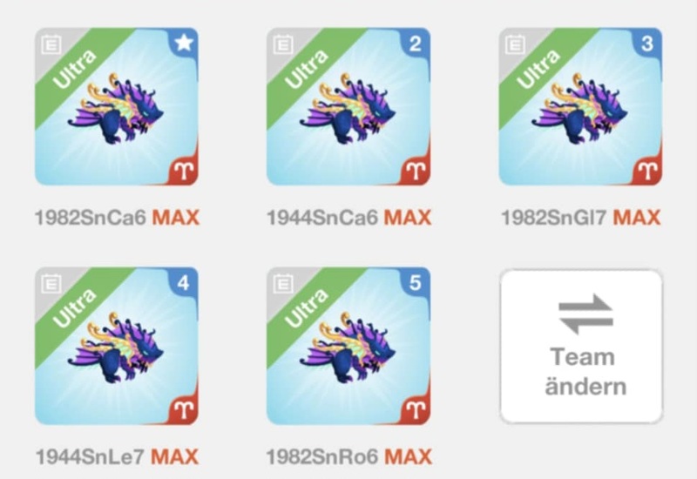Click the notes icon on the 1944SnLe7 card
697x479 pixels.
(51, 284)
